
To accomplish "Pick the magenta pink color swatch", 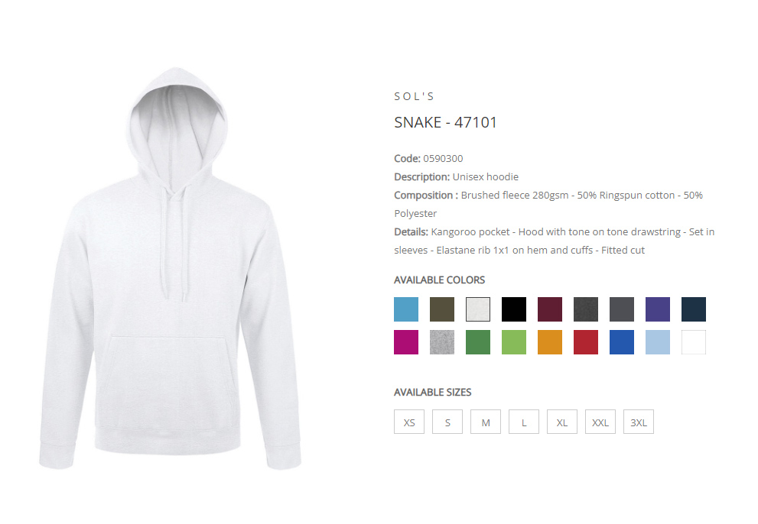I will (x=406, y=342).
